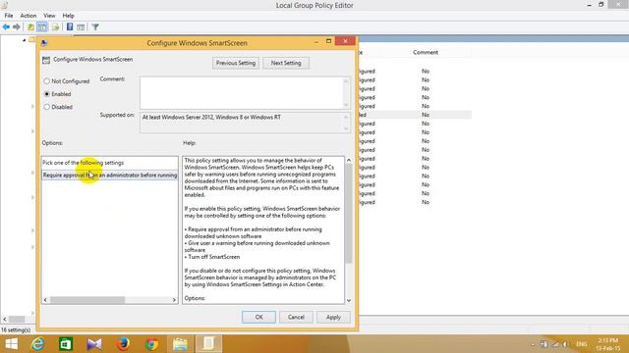
Task: Click the Next Setting button
Action: [x=286, y=63]
